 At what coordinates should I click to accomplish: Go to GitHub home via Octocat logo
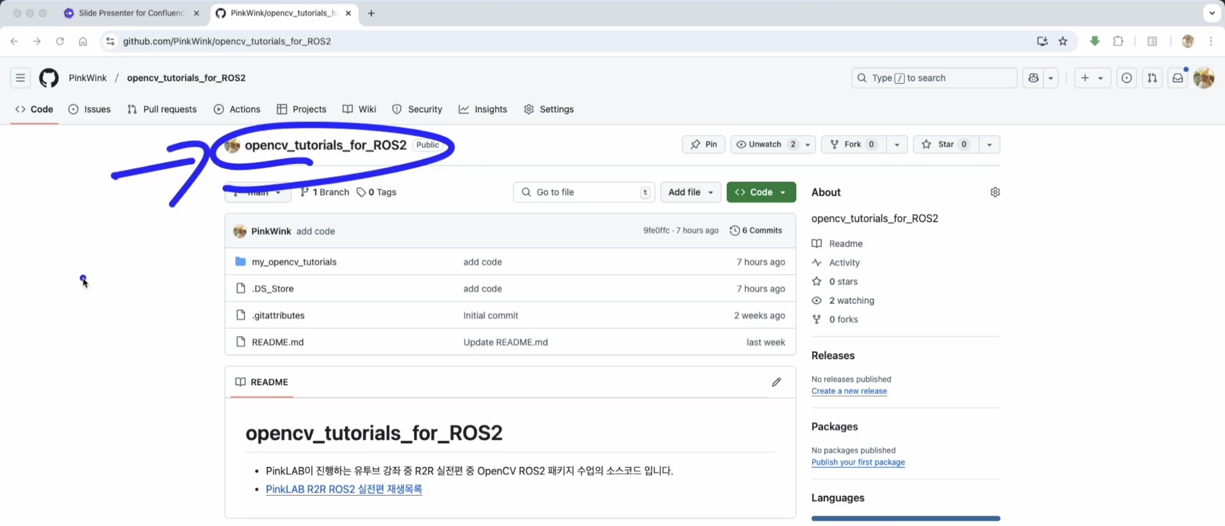[x=49, y=78]
